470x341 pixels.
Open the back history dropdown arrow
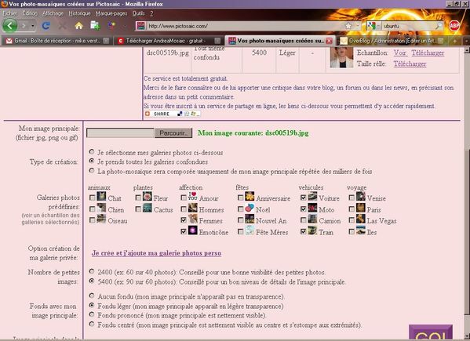tap(33, 26)
